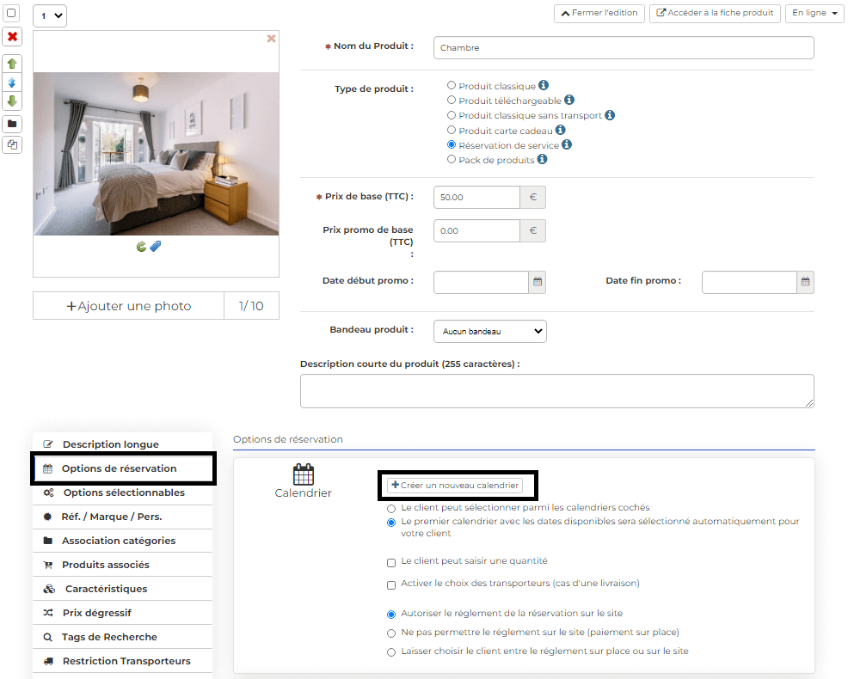
Task: Open the Prix dégressif tab
Action: 123,613
